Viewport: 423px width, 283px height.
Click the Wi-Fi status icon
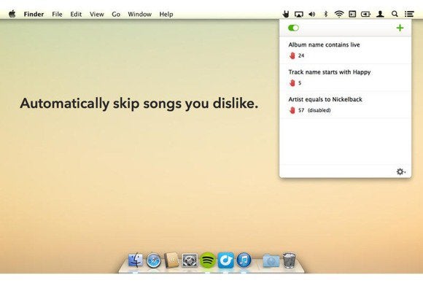point(339,14)
